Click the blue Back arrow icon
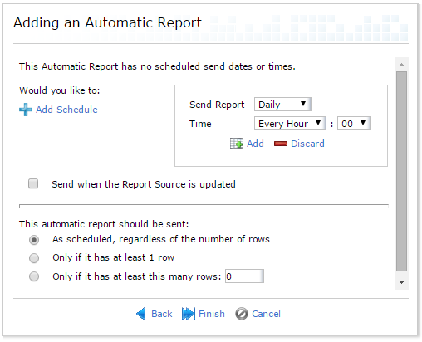The image size is (422, 342). click(141, 314)
